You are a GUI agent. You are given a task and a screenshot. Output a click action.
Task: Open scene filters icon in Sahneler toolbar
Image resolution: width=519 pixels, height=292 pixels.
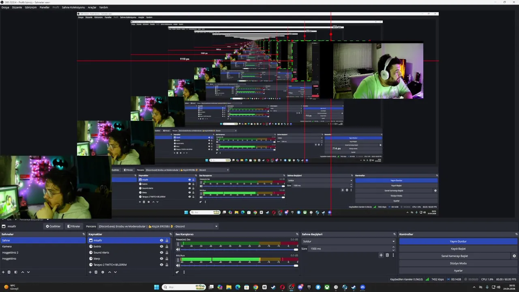point(16,272)
